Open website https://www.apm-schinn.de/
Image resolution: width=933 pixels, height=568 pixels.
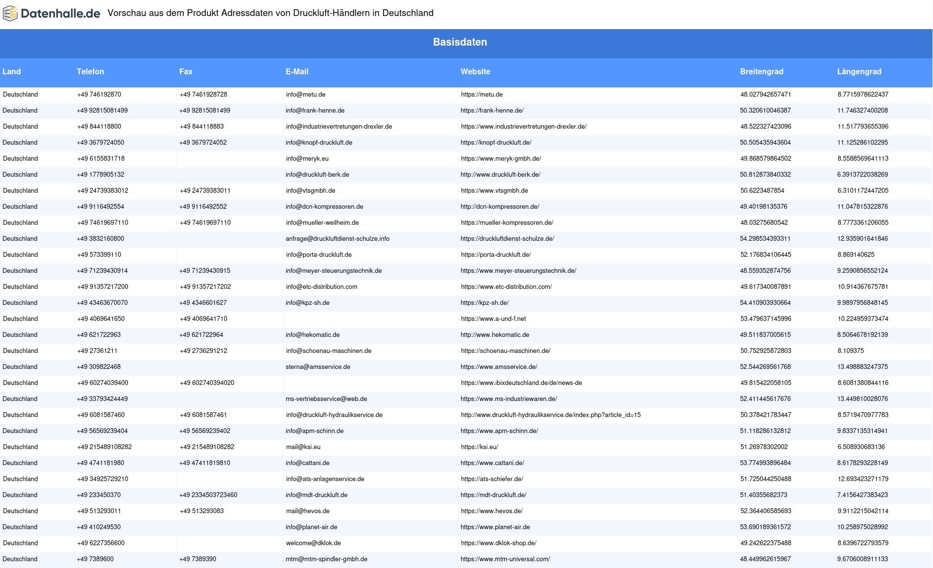click(499, 431)
